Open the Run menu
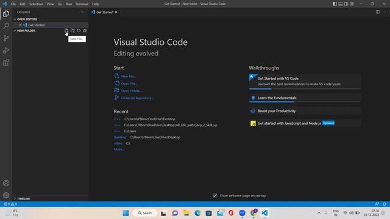The height and width of the screenshot is (219, 390). [69, 4]
